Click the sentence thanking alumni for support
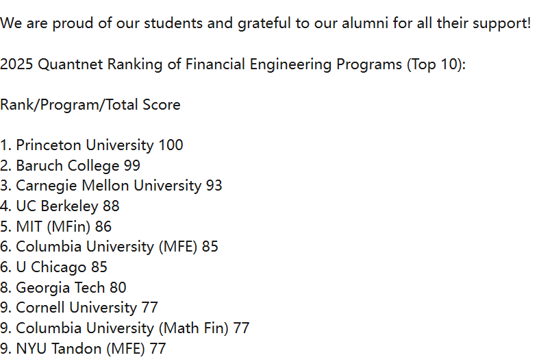The width and height of the screenshot is (539, 364). tap(265, 23)
